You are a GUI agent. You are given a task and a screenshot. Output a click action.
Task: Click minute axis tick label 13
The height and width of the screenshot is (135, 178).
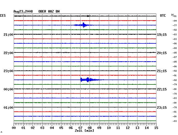tap(137, 128)
